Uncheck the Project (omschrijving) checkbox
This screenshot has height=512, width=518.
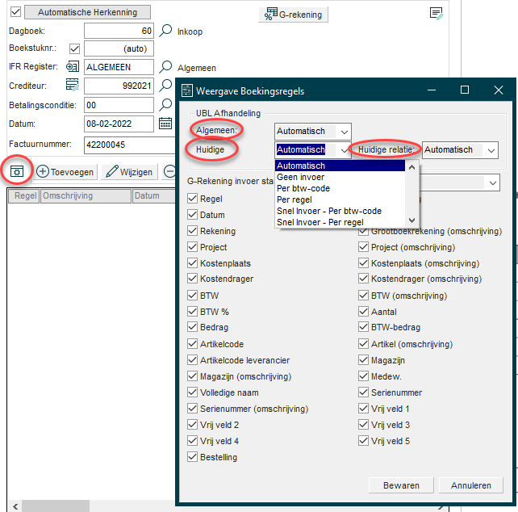[x=363, y=247]
